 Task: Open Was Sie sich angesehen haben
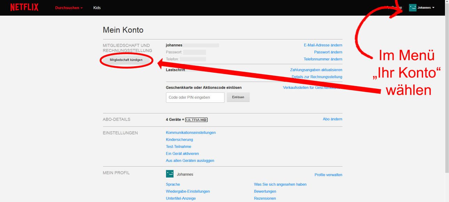280,184
